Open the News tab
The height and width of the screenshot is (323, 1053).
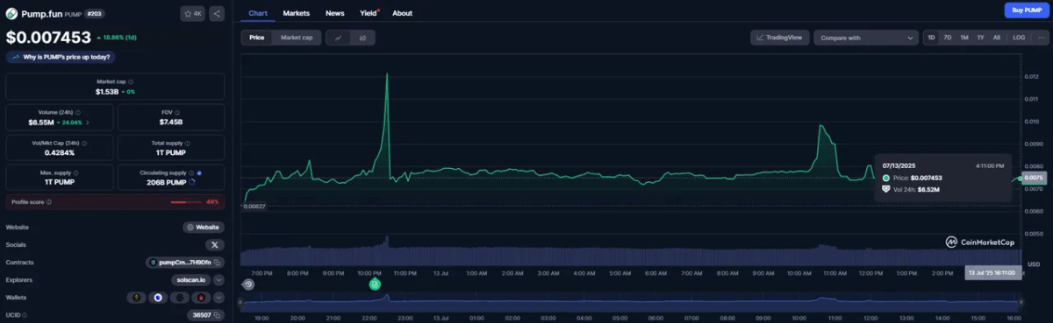point(334,13)
